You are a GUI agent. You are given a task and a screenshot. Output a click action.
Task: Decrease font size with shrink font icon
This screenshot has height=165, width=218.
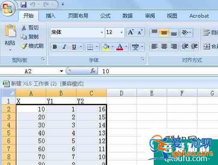coord(140,32)
